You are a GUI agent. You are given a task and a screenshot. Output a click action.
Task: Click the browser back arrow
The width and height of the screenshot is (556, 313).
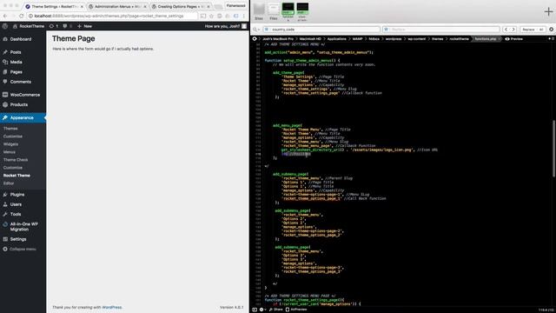click(5, 16)
